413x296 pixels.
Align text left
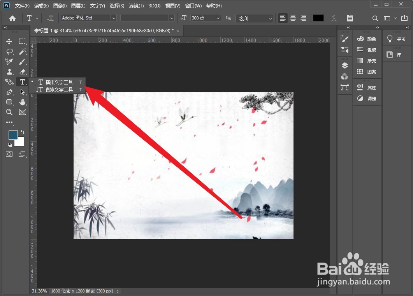click(283, 18)
